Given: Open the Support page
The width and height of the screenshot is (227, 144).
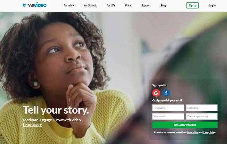Looking at the screenshot, I should coord(146,5).
